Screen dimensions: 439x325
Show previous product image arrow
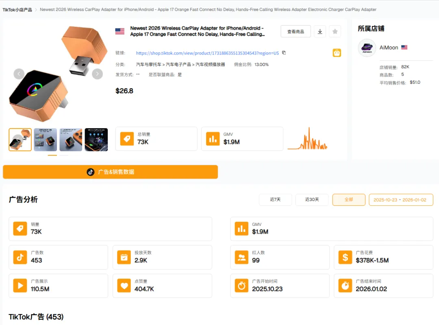click(19, 74)
